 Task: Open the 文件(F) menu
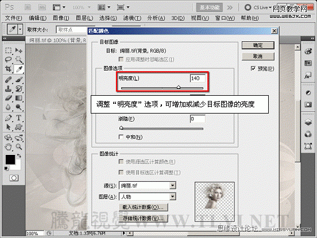pos(13,18)
